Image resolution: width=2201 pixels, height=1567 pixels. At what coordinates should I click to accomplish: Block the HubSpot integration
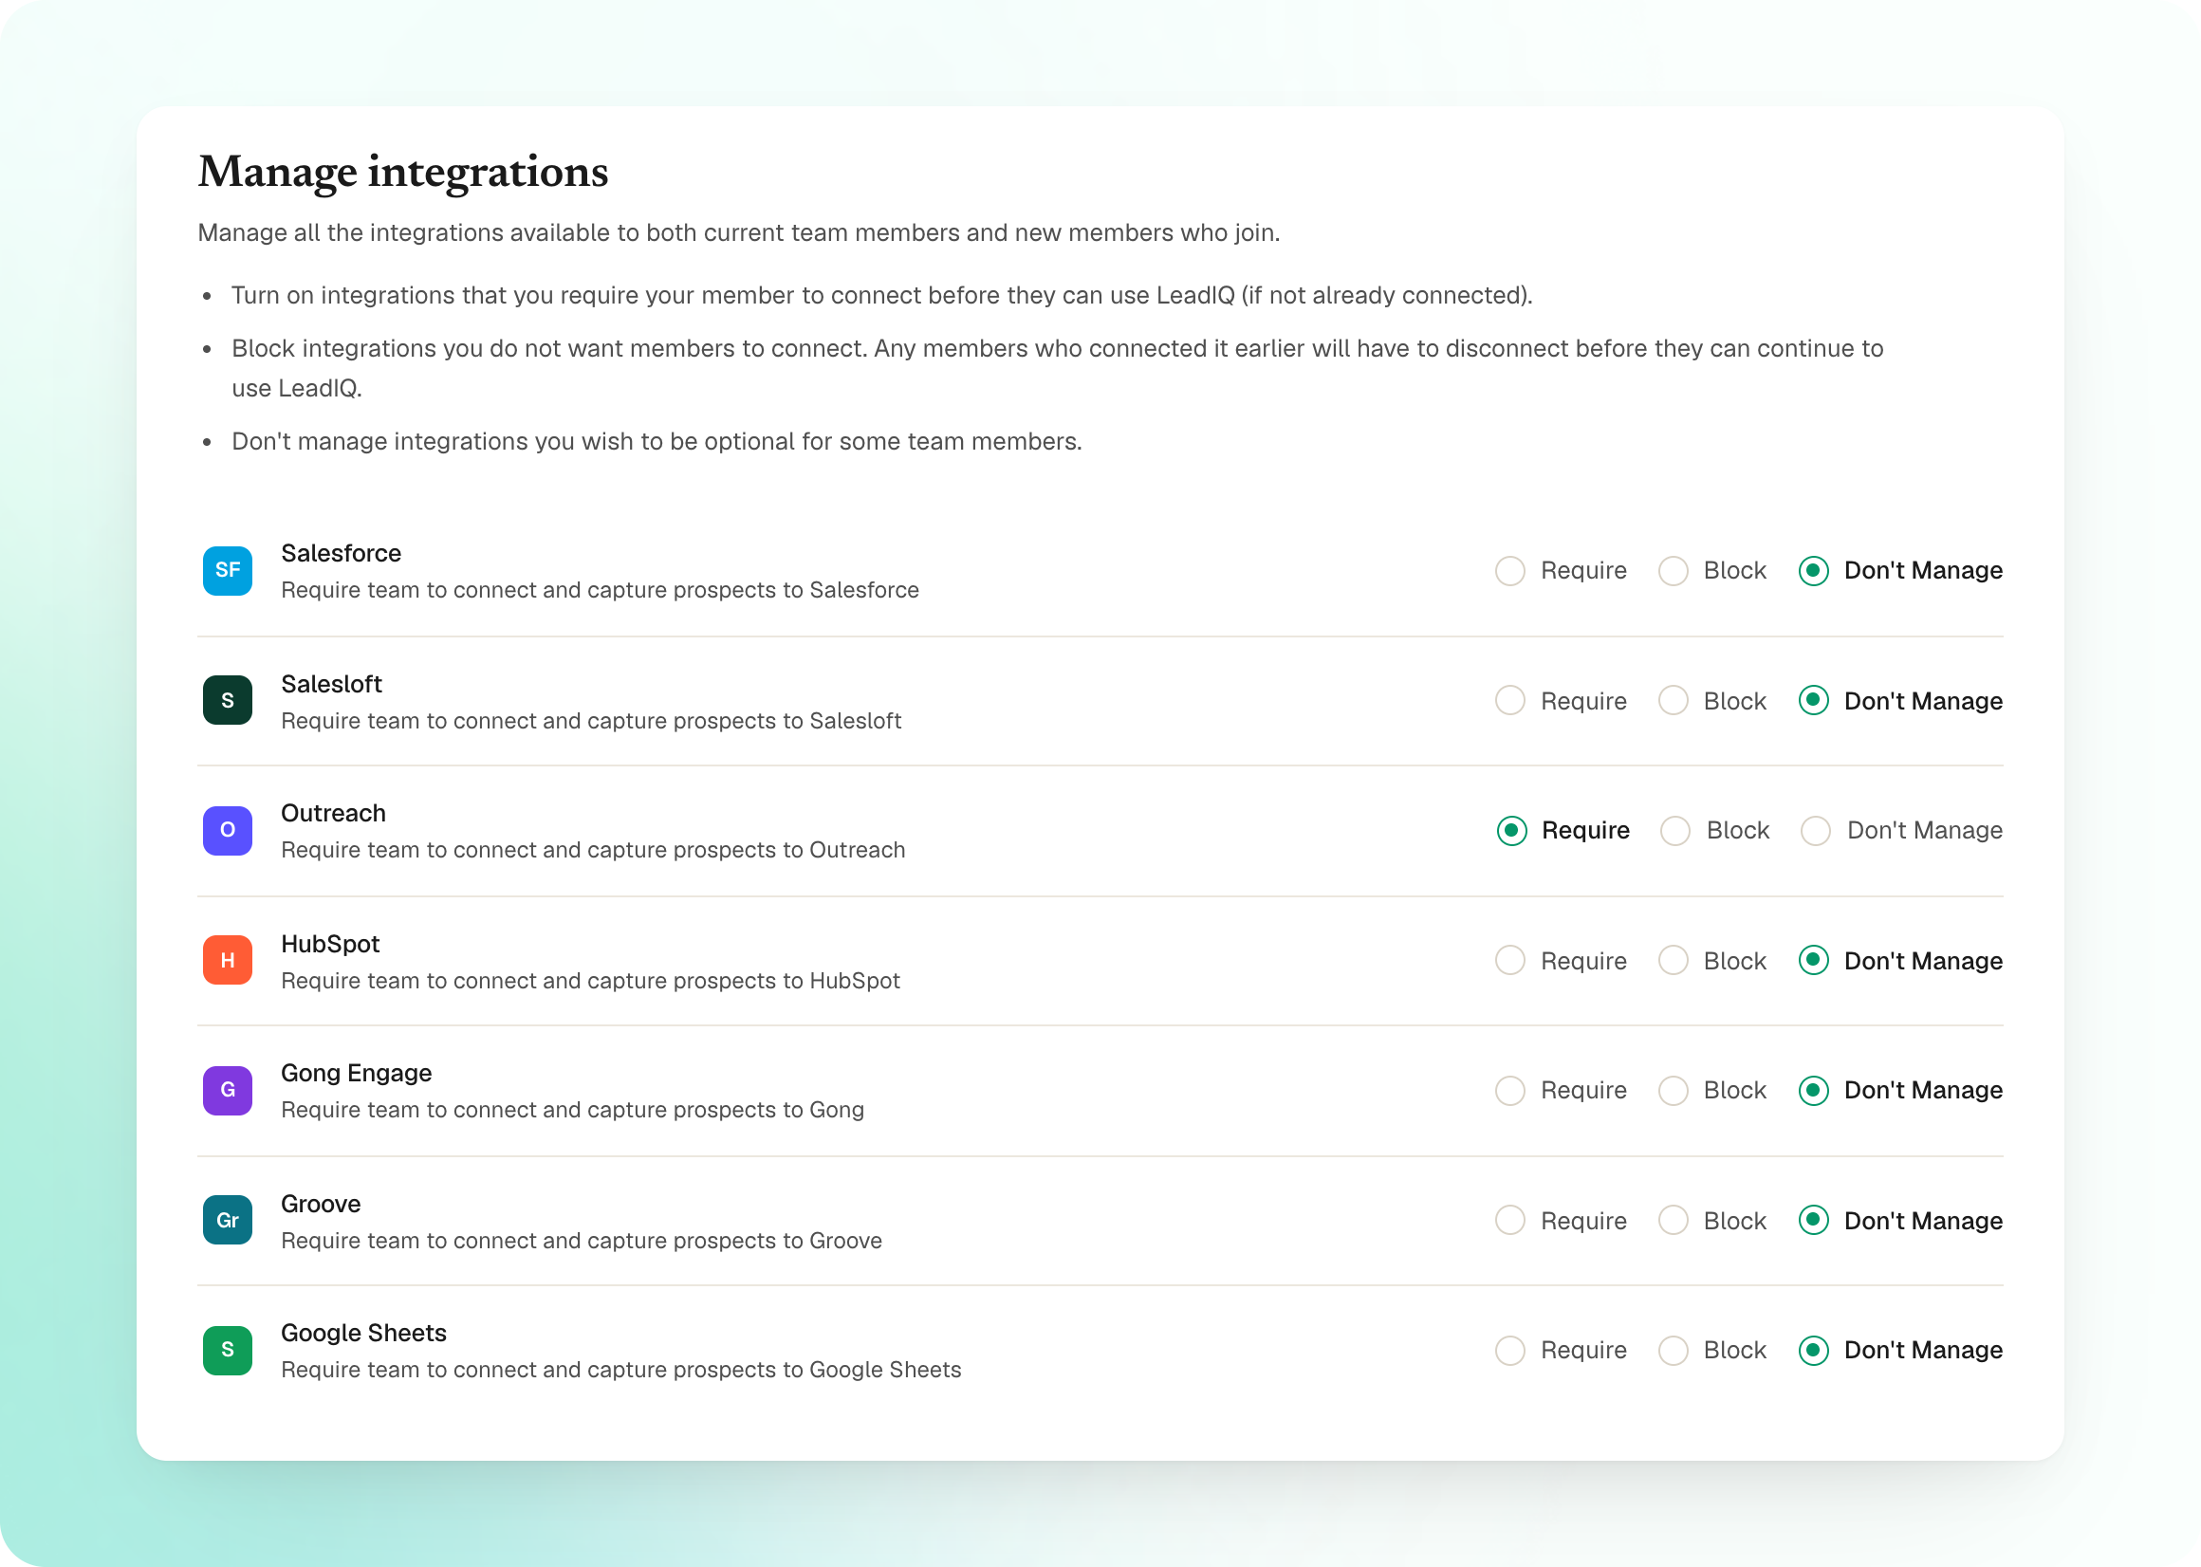click(1674, 960)
